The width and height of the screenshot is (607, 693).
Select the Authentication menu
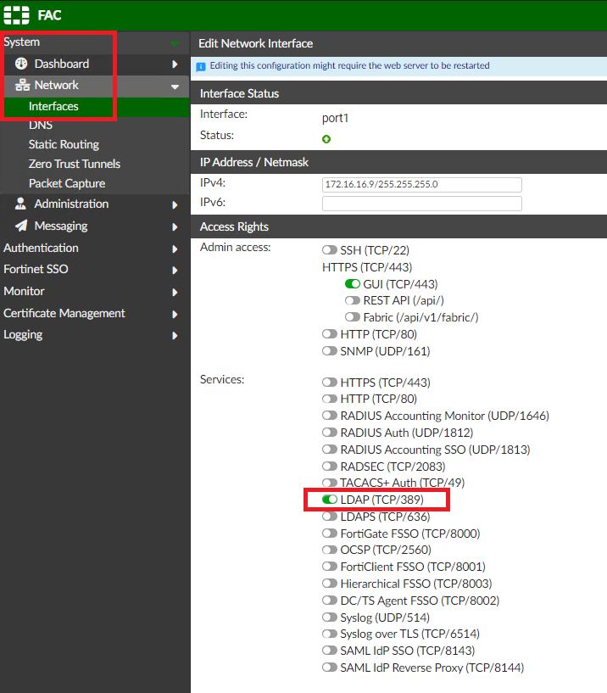(x=41, y=248)
